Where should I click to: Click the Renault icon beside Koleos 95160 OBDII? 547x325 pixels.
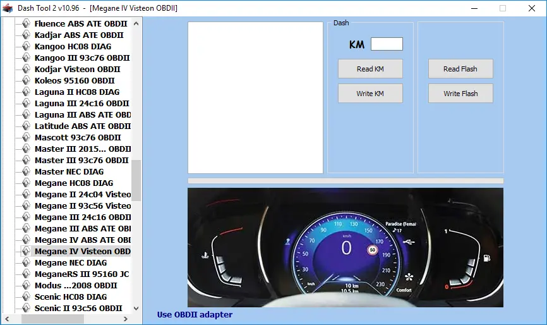click(26, 80)
